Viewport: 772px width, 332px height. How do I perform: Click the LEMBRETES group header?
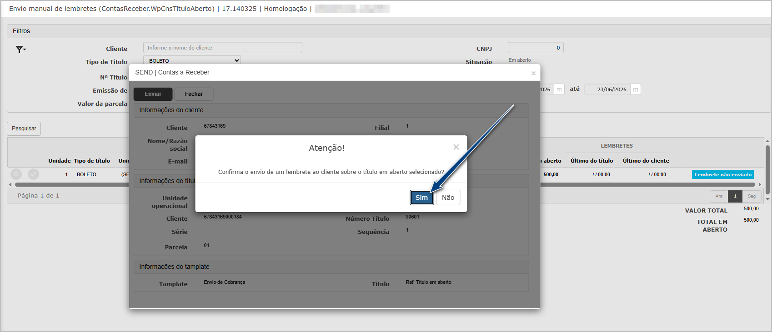pyautogui.click(x=617, y=146)
